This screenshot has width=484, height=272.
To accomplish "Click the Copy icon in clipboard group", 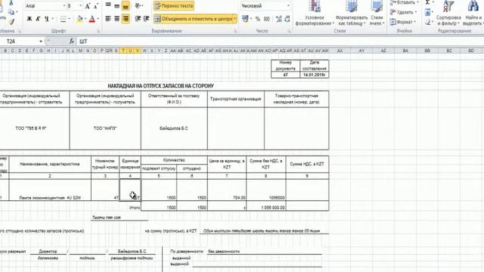I will click(x=11, y=12).
